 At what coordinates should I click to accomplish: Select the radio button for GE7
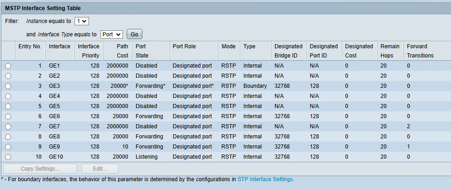pyautogui.click(x=8, y=126)
